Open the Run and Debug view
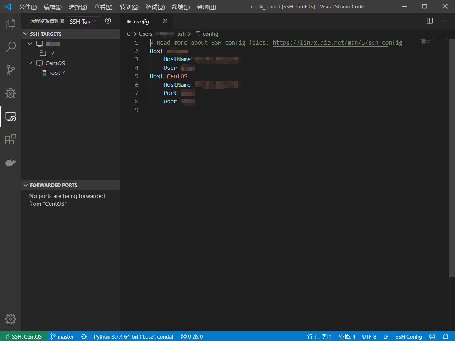455x341 pixels. (x=10, y=93)
